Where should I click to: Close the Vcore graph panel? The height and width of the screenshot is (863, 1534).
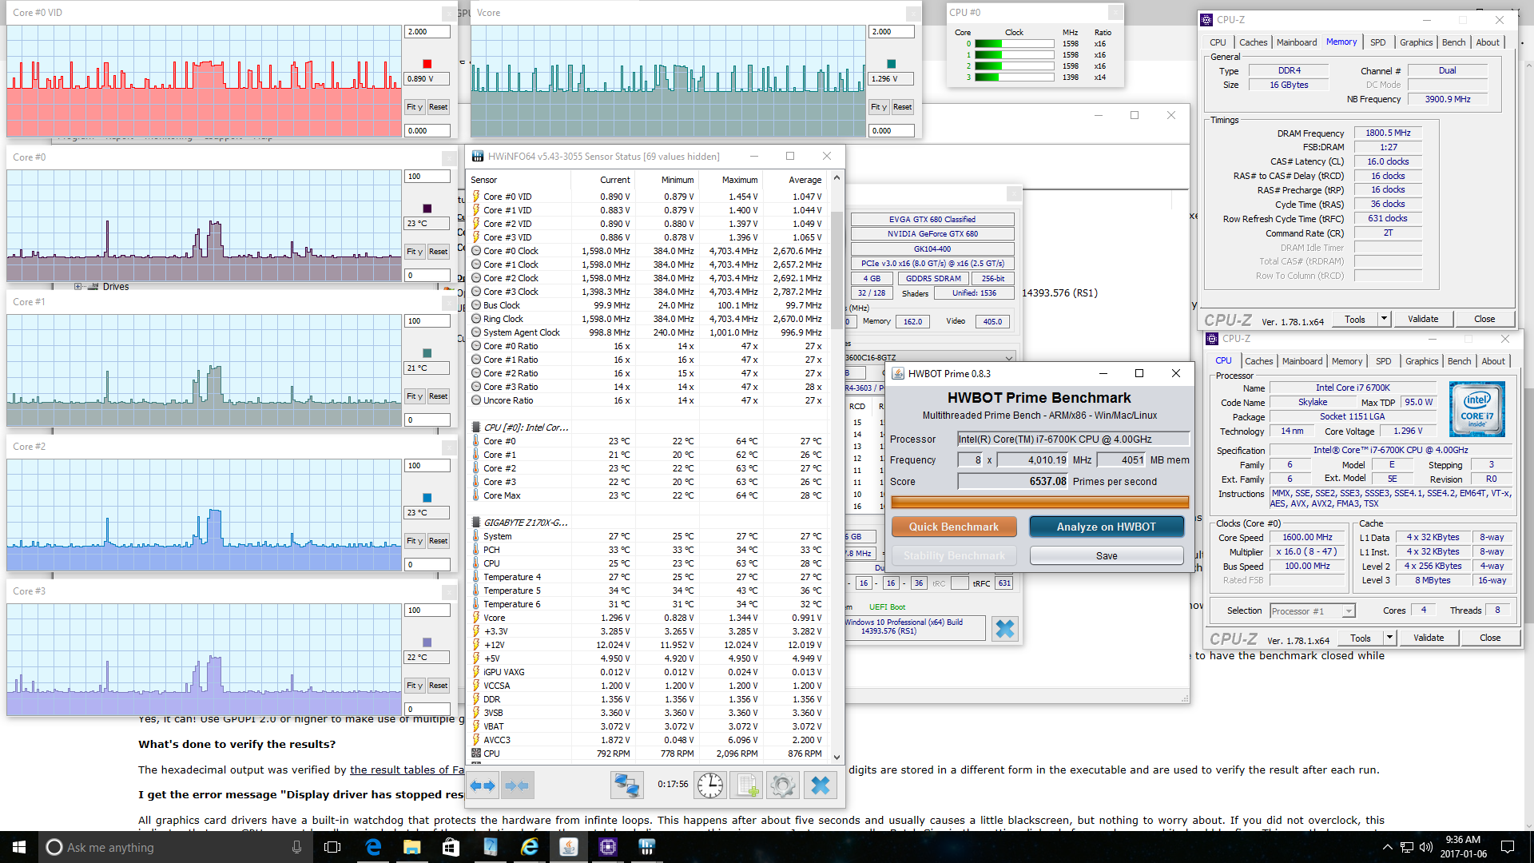tap(912, 14)
